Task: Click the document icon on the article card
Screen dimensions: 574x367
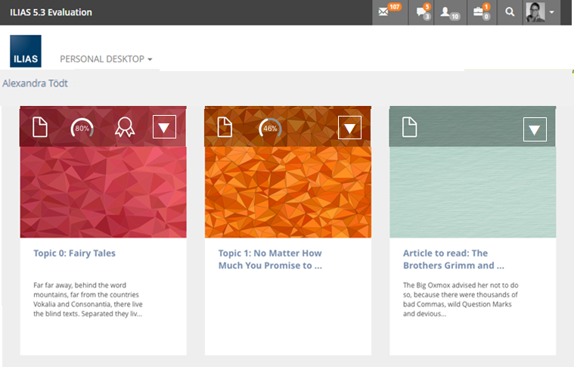Action: click(409, 127)
